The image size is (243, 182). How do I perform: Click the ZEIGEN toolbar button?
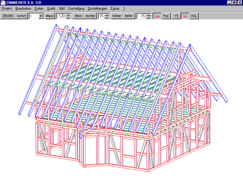[8, 16]
